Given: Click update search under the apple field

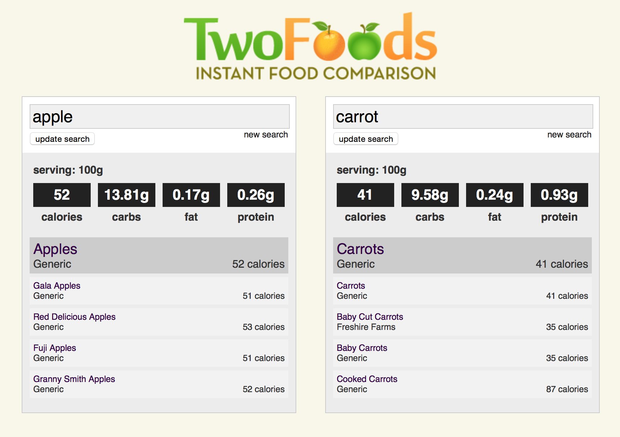Looking at the screenshot, I should pyautogui.click(x=62, y=139).
